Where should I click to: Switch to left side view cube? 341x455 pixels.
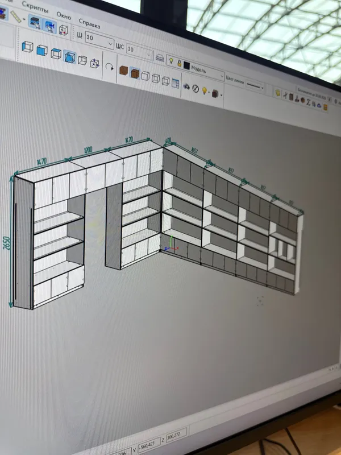coord(27,47)
